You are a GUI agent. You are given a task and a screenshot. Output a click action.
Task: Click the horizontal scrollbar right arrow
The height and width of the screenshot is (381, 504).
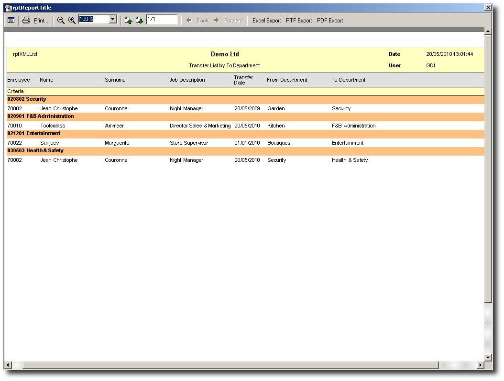pos(481,365)
